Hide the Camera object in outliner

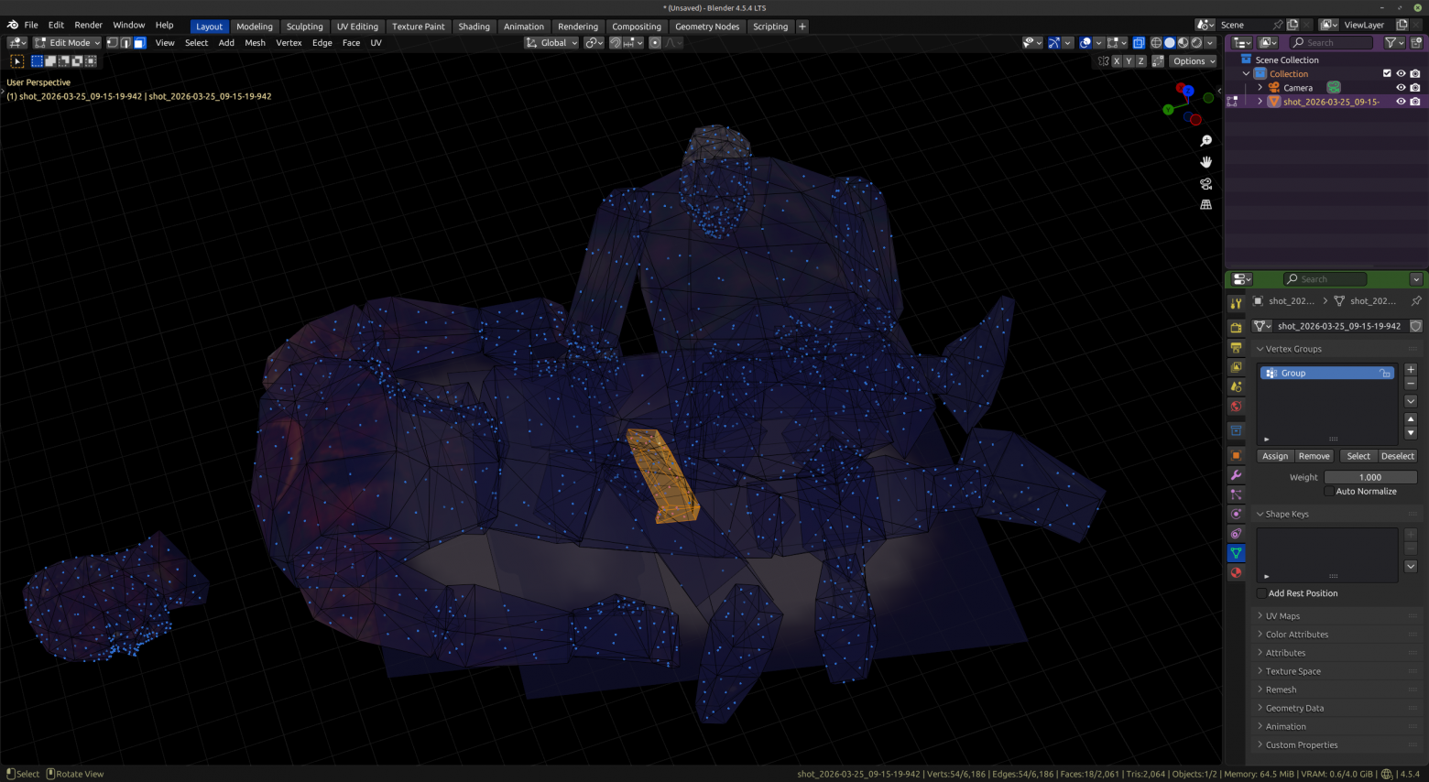(1401, 88)
